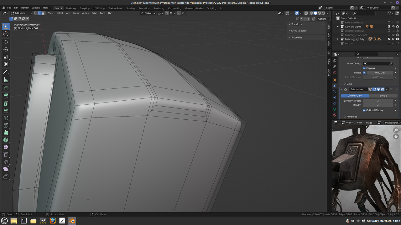Disable Optimal Display on the Subdivision modifier
Screen dimensions: 401x225
coord(364,110)
